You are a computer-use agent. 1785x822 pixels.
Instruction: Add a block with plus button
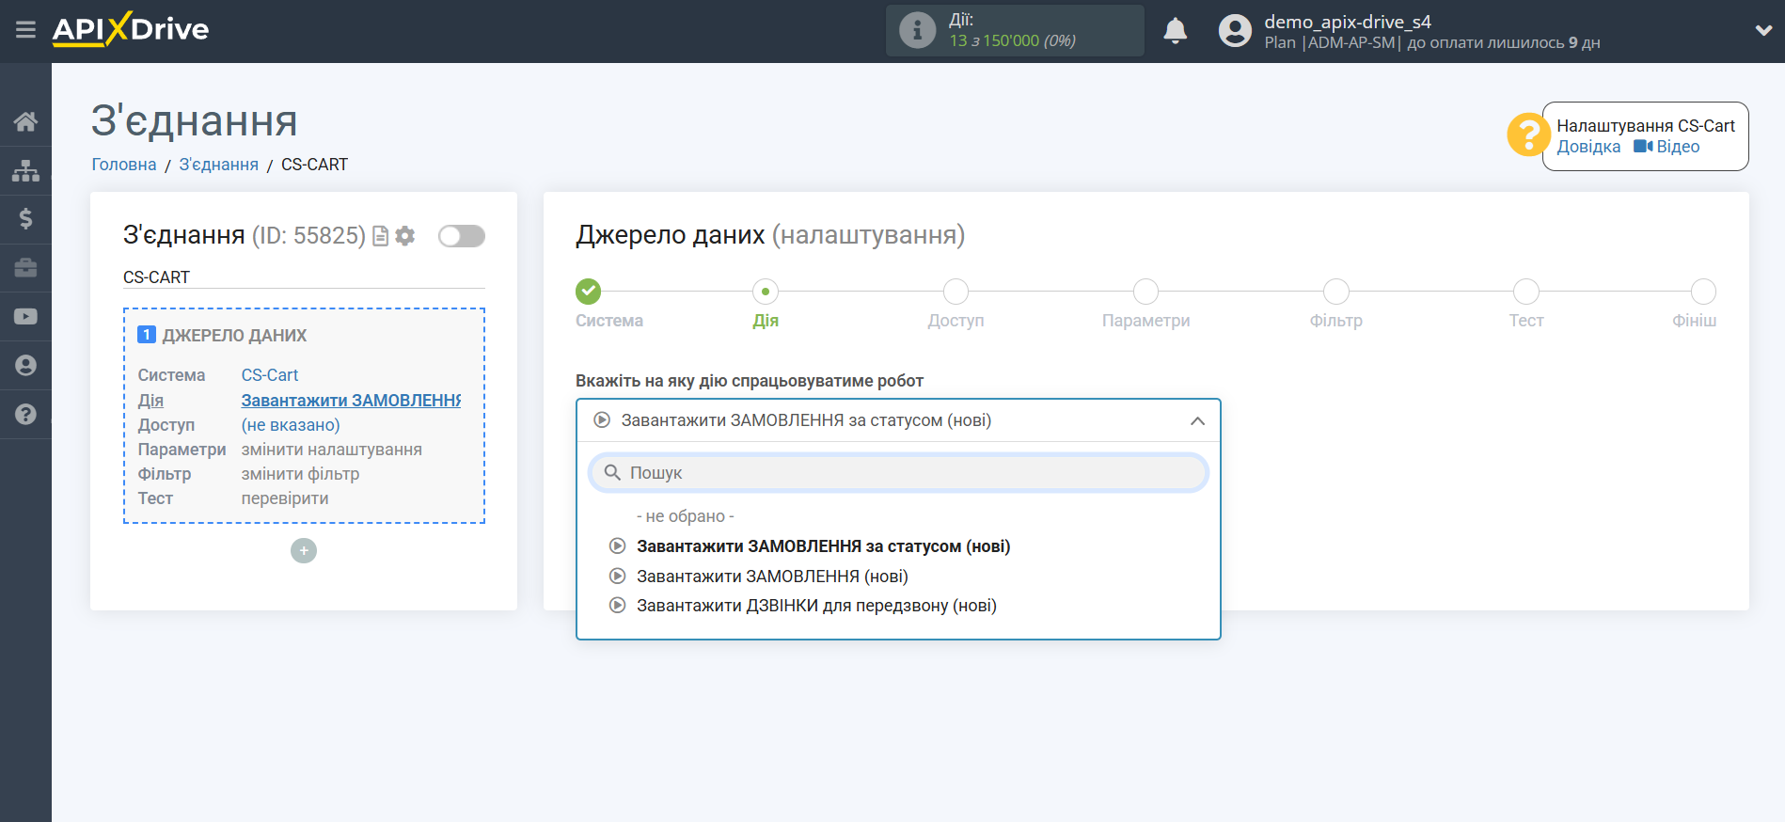[x=304, y=550]
